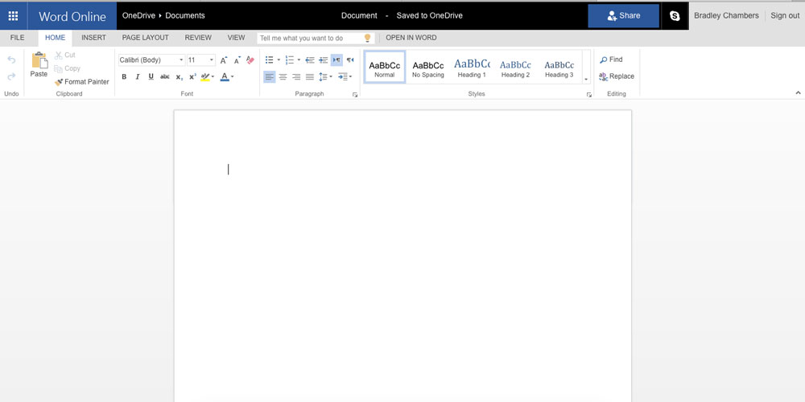This screenshot has width=805, height=402.
Task: Apply the font color button
Action: tap(225, 77)
